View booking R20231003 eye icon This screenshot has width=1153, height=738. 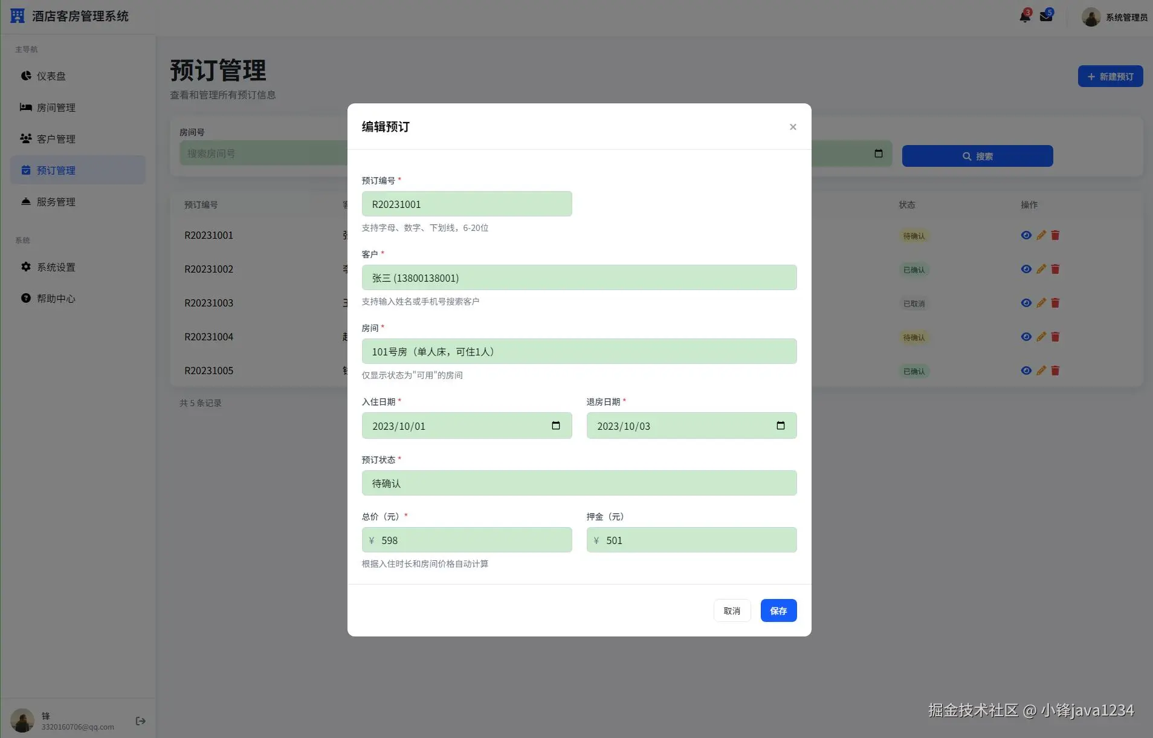(x=1026, y=303)
